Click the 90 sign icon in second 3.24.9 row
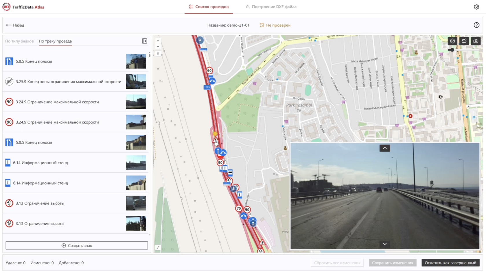 click(x=9, y=122)
